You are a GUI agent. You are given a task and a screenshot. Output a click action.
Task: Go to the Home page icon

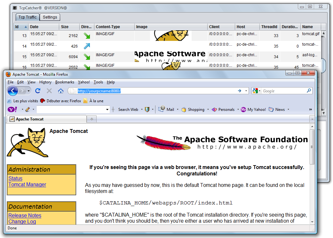61,91
